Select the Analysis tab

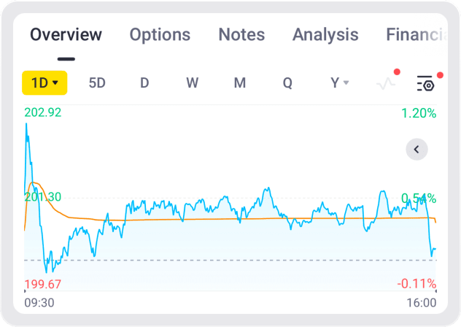pyautogui.click(x=325, y=34)
